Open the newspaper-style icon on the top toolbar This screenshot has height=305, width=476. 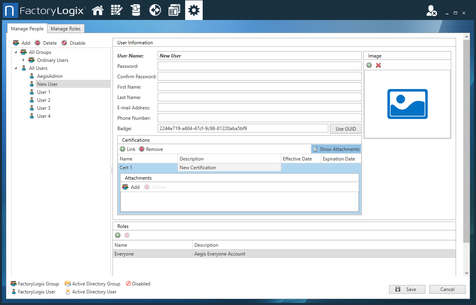point(174,10)
